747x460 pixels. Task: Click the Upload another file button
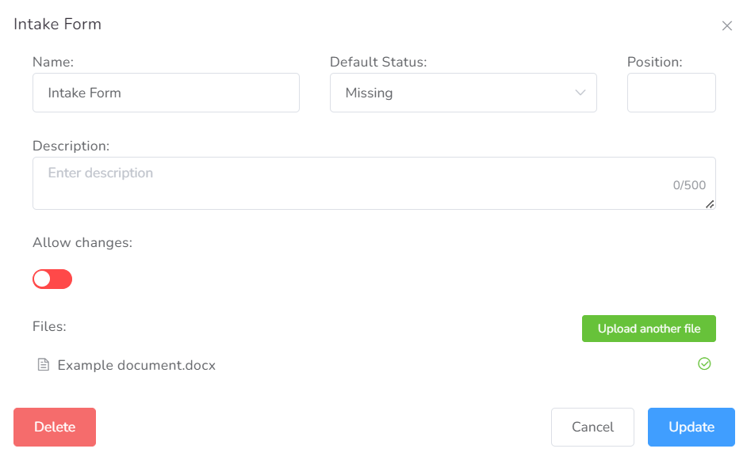coord(649,329)
